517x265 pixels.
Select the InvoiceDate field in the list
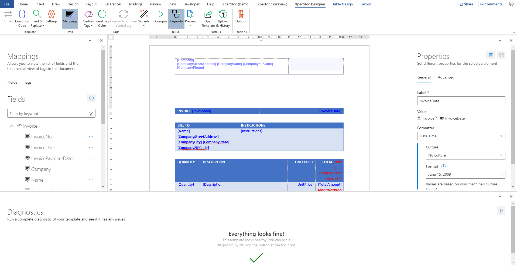[43, 148]
